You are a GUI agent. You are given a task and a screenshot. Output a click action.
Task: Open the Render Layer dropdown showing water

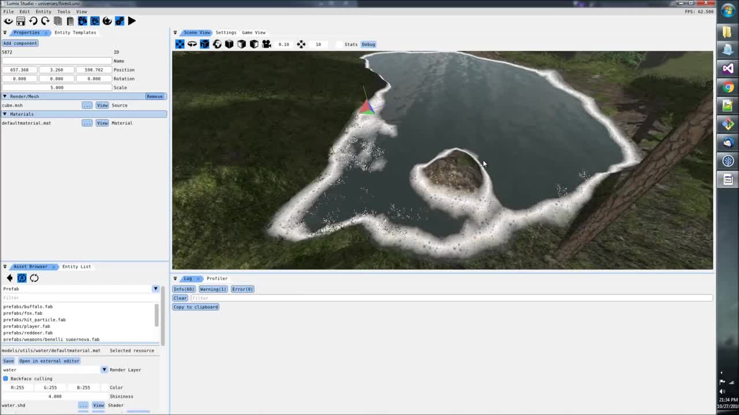coord(104,370)
